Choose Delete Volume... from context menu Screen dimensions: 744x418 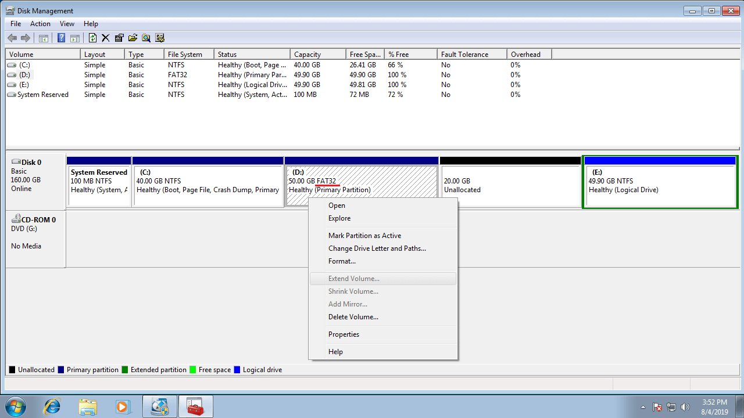tap(353, 317)
